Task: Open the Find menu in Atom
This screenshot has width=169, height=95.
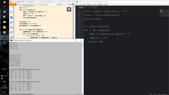Action: click(x=95, y=4)
